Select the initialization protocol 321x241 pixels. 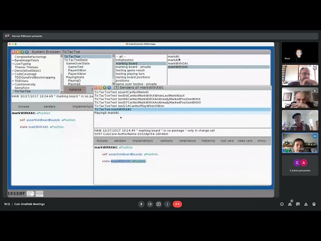124,60
